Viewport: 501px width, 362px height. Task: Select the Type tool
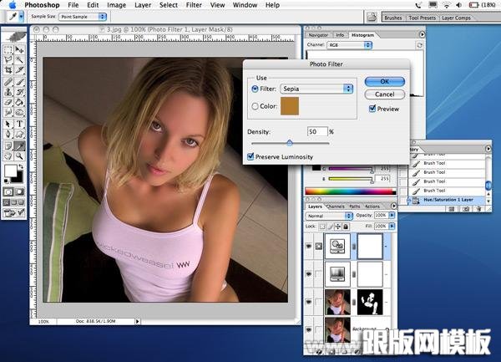19,124
